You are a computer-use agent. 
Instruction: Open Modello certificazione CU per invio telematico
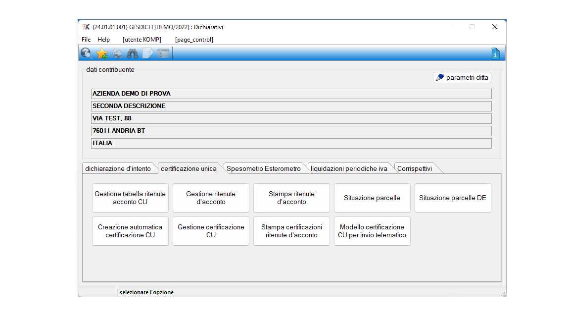coord(372,231)
